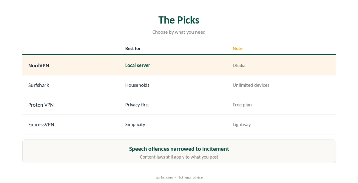This screenshot has width=358, height=183.
Task: Select the 'Local server' cell
Action: click(x=138, y=65)
